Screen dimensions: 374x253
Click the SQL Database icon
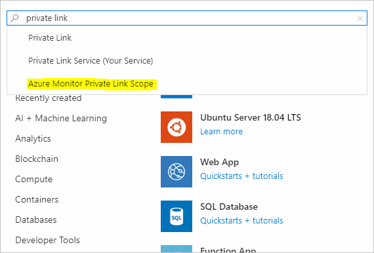click(177, 216)
